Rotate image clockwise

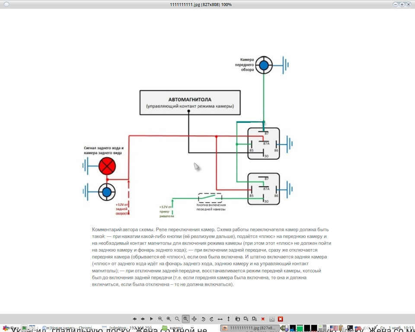[211, 319]
